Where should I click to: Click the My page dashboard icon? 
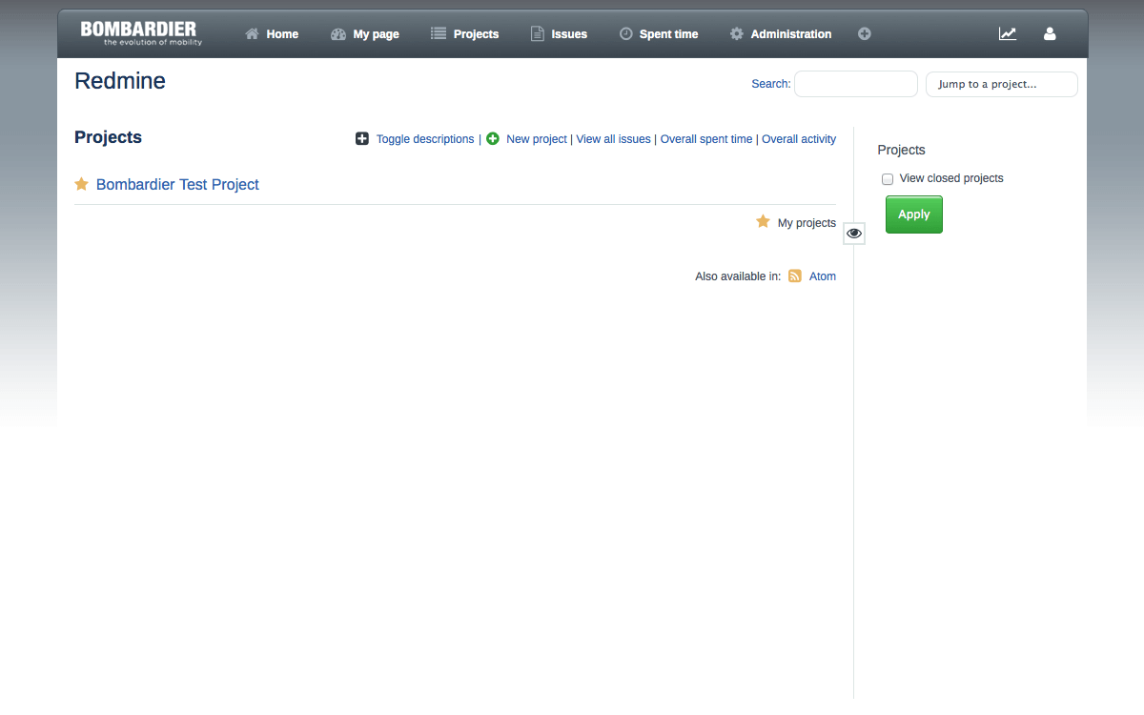[x=338, y=34]
